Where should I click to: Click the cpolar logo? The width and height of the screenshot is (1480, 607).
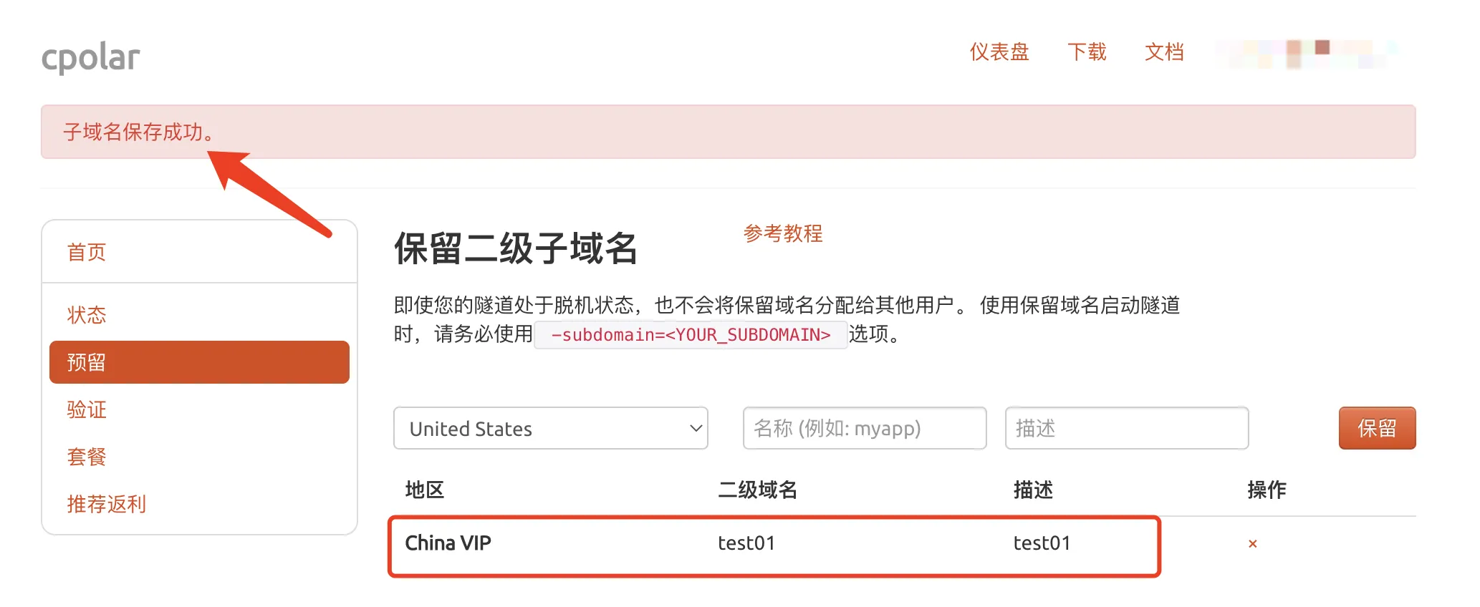(x=91, y=57)
